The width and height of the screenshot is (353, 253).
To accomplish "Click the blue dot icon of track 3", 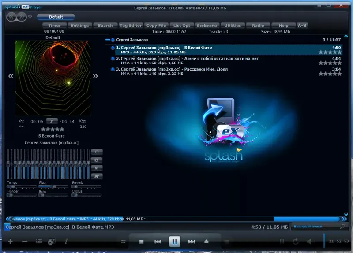I will 113,69.
